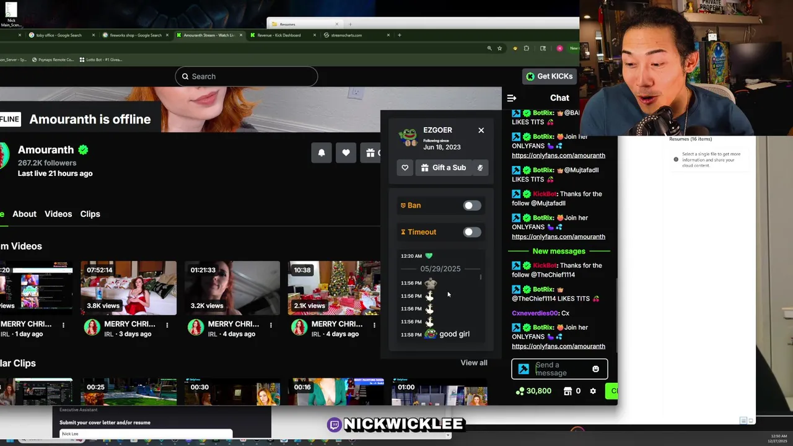Toggle the Timeout switch
The width and height of the screenshot is (793, 446).
pyautogui.click(x=472, y=232)
